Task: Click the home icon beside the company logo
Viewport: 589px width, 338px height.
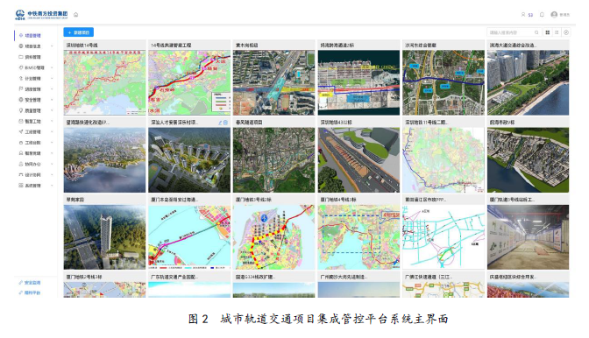Action: 76,15
